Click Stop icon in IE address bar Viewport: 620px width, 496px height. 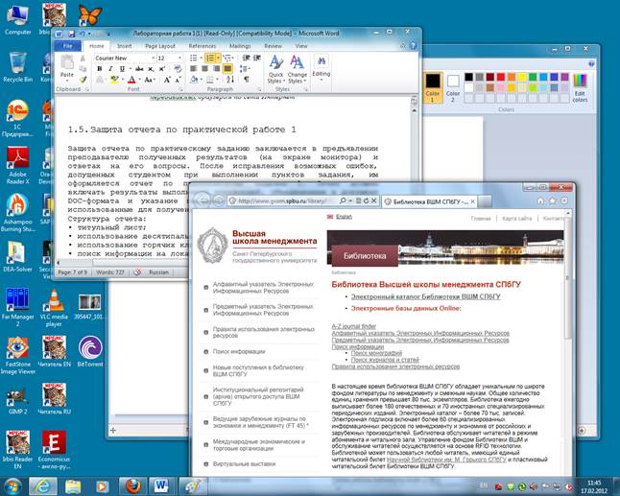point(373,201)
